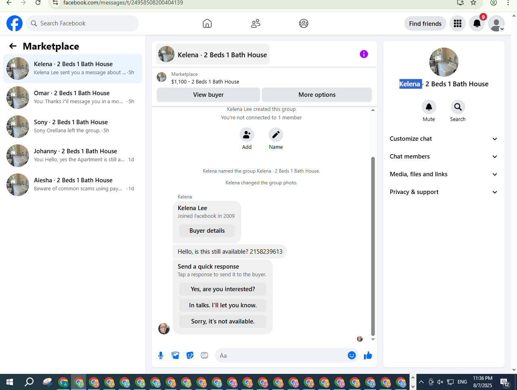This screenshot has height=390, width=517.
Task: Open Aiesha 2 Beds 1 Bath House conversation
Action: (x=73, y=185)
